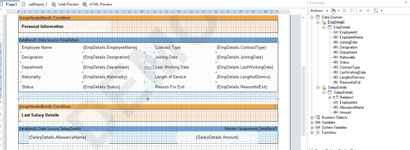
Task: Click the band resize handle below DataBand1
Action: tap(148, 99)
